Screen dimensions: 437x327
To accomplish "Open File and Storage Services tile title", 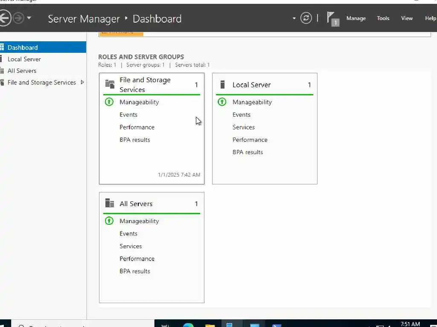I will (x=145, y=85).
